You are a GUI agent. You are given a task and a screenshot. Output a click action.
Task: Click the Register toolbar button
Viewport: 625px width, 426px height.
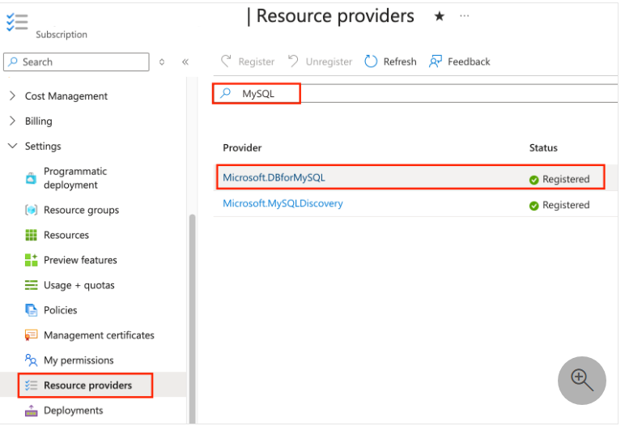pyautogui.click(x=248, y=62)
